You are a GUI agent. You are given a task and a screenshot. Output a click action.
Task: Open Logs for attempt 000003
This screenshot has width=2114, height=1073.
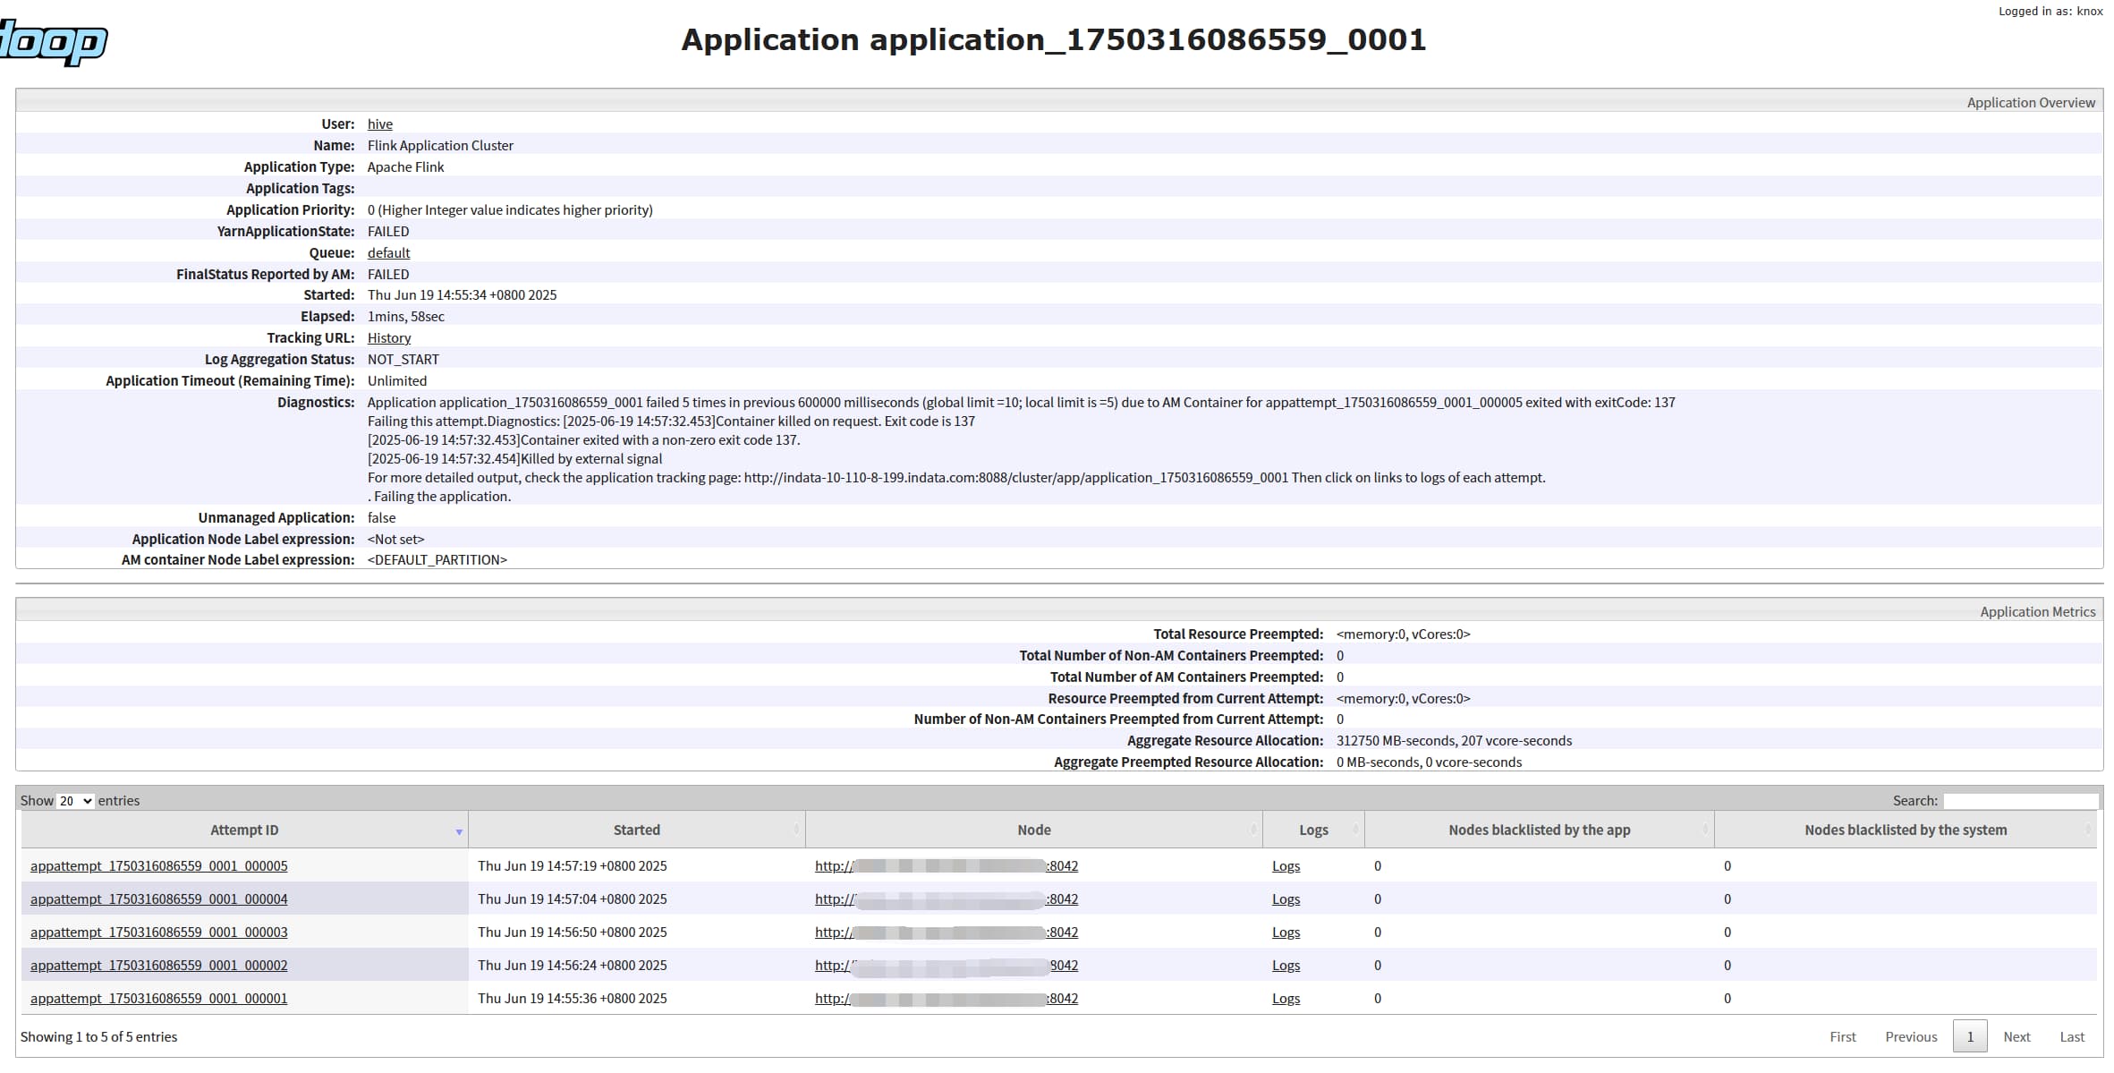pyautogui.click(x=1286, y=932)
